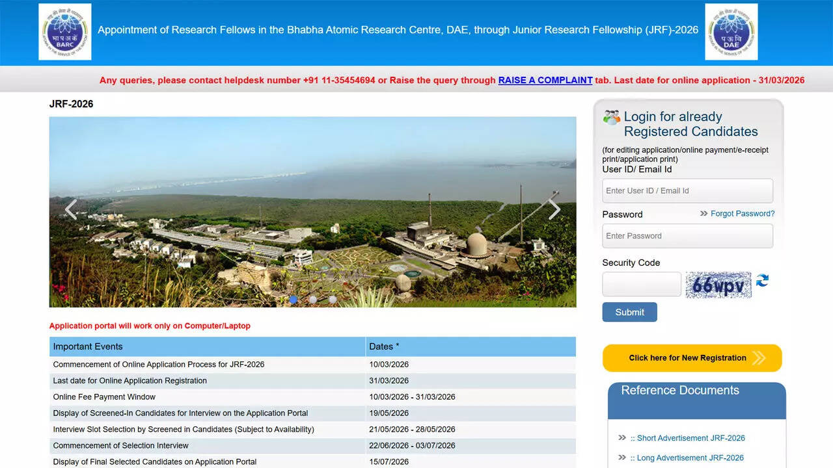The image size is (833, 468).
Task: Click the next arrow on photo carousel
Action: (x=554, y=210)
